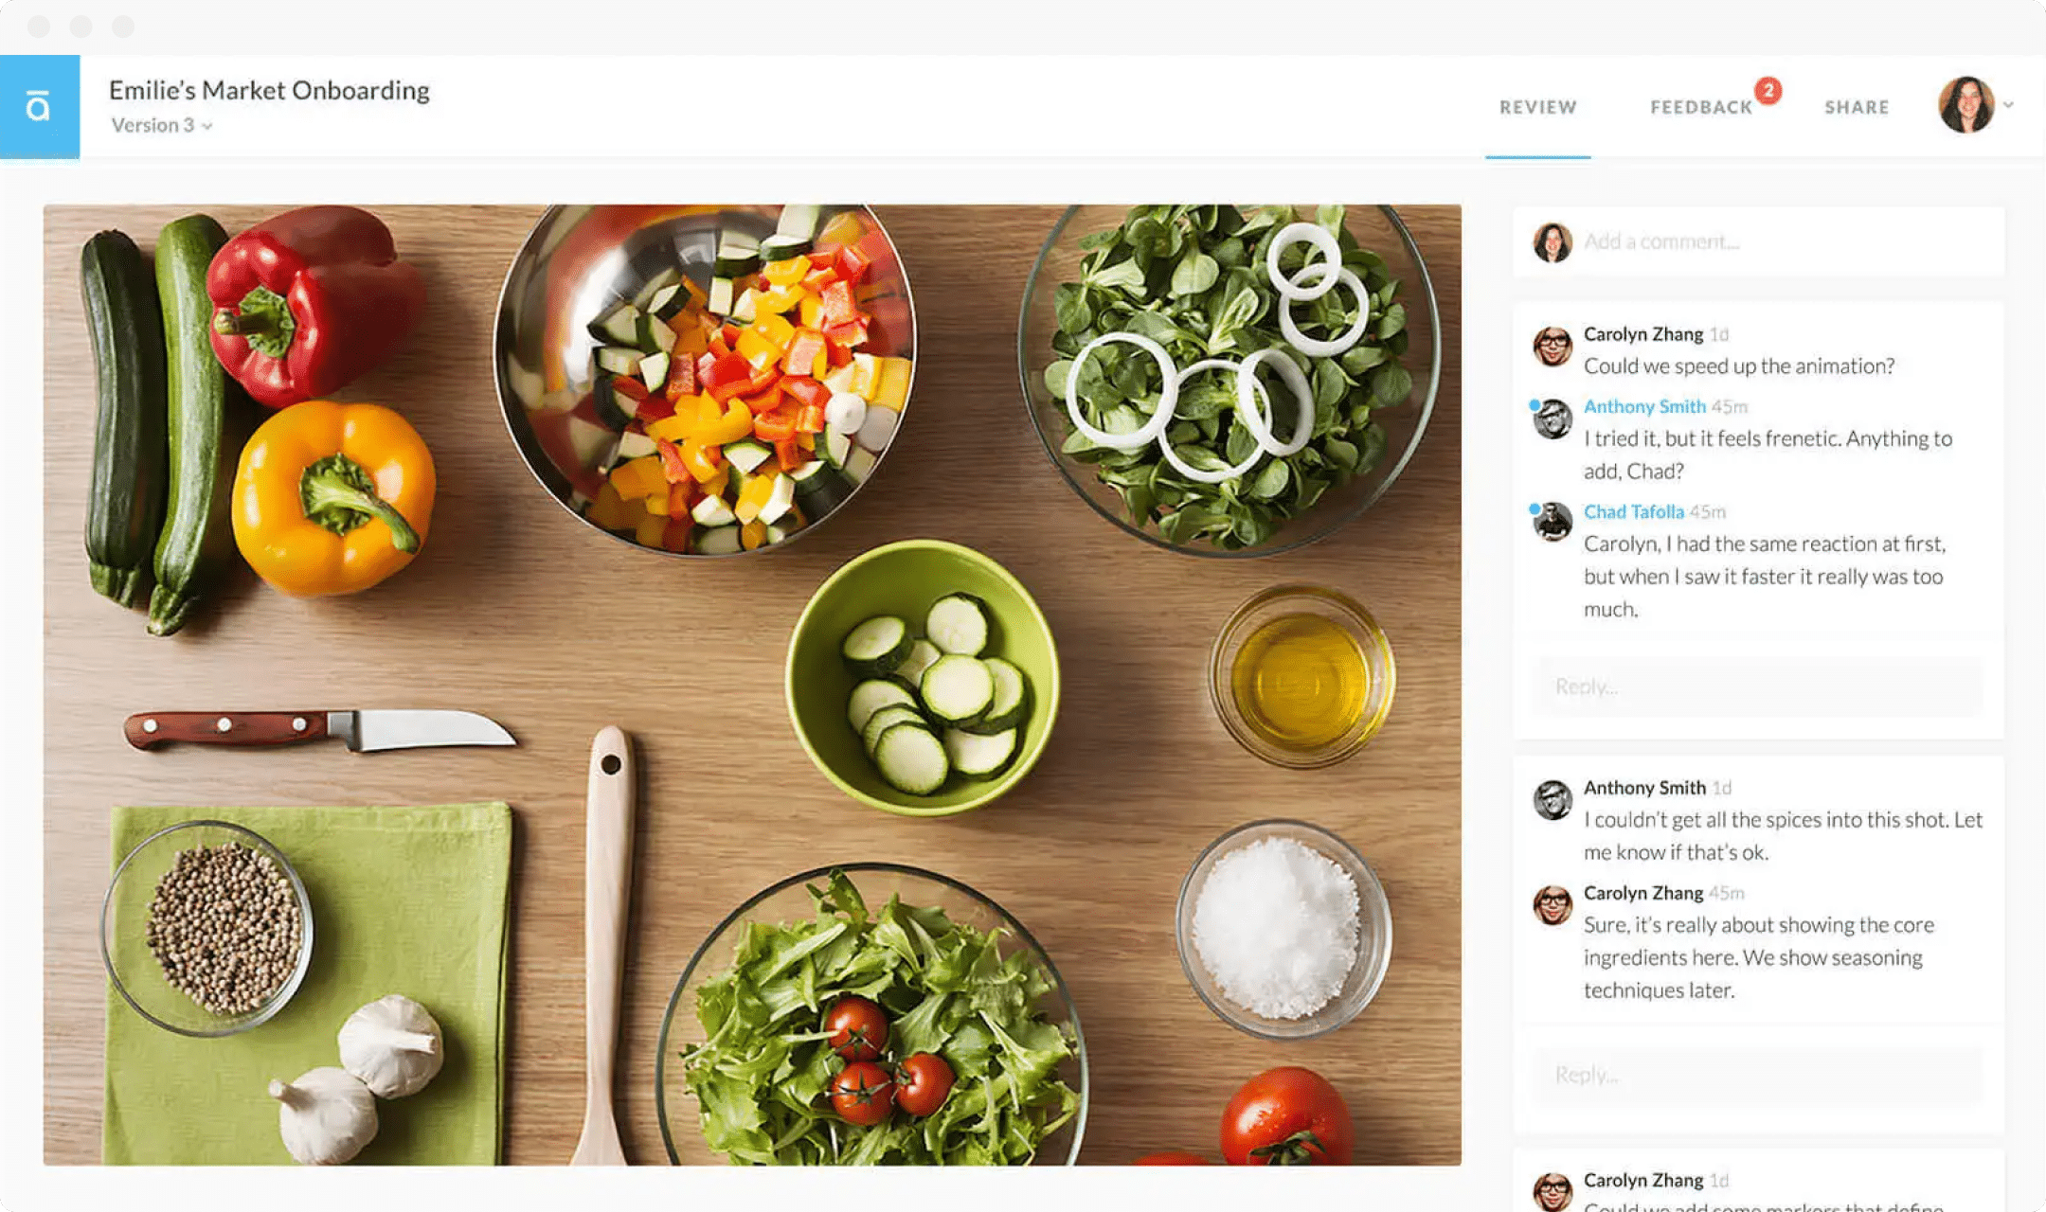
Task: Expand the Version 3 dropdown
Action: coord(162,125)
